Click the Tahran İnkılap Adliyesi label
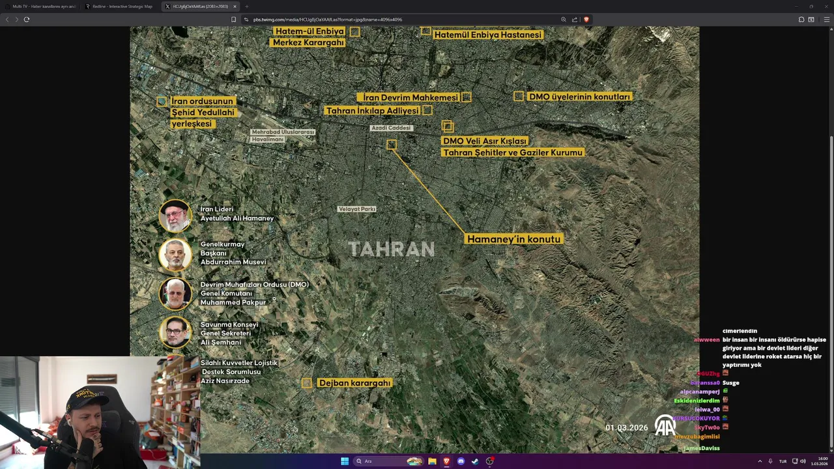Viewport: 834px width, 469px height. [372, 111]
